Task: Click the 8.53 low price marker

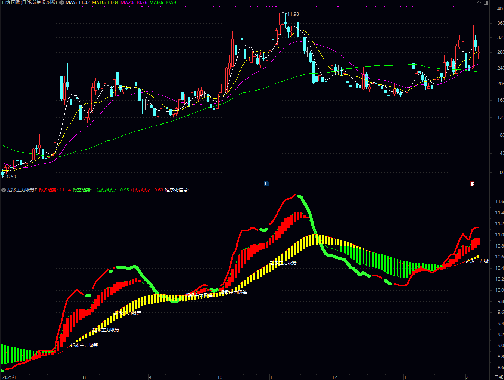Action: [11, 177]
